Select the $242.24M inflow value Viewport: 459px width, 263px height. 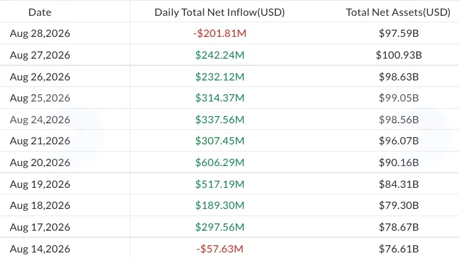tap(219, 55)
